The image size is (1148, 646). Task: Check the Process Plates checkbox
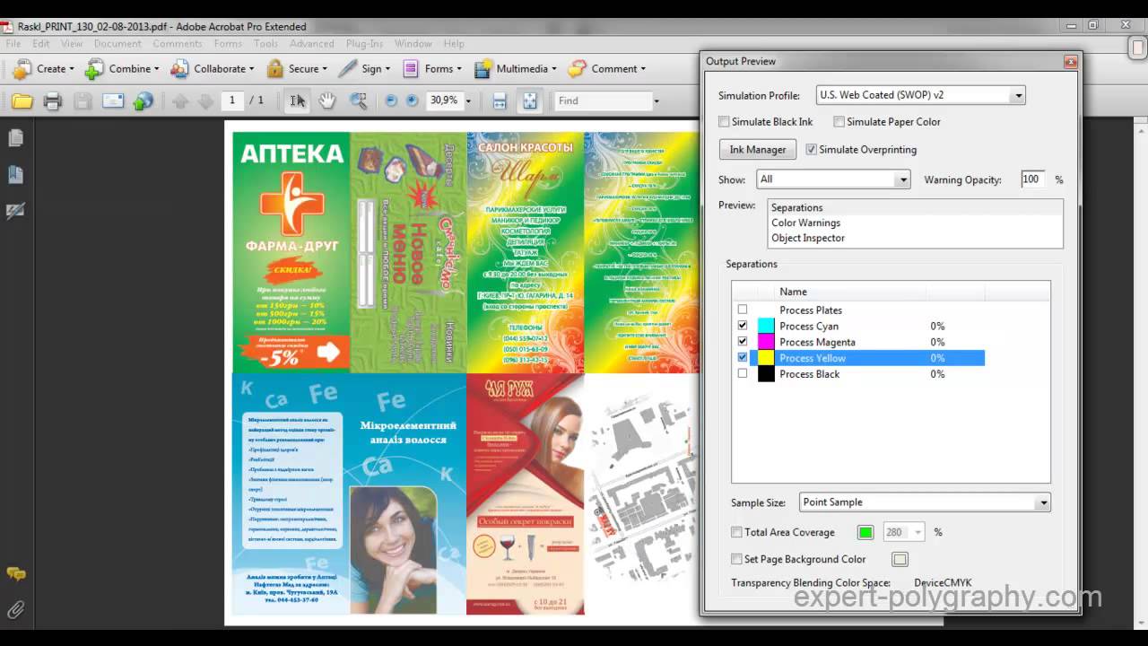[x=742, y=310]
